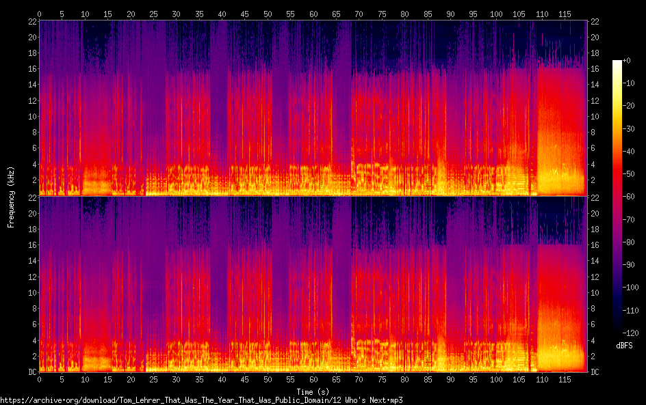646x405 pixels.
Task: Click the 'Time (s)' axis label
Action: coord(313,391)
